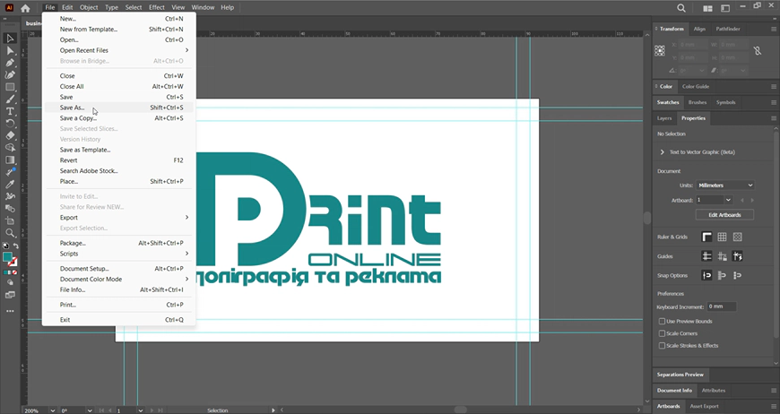Open Document Setup... menu entry
780x414 pixels.
pyautogui.click(x=119, y=269)
